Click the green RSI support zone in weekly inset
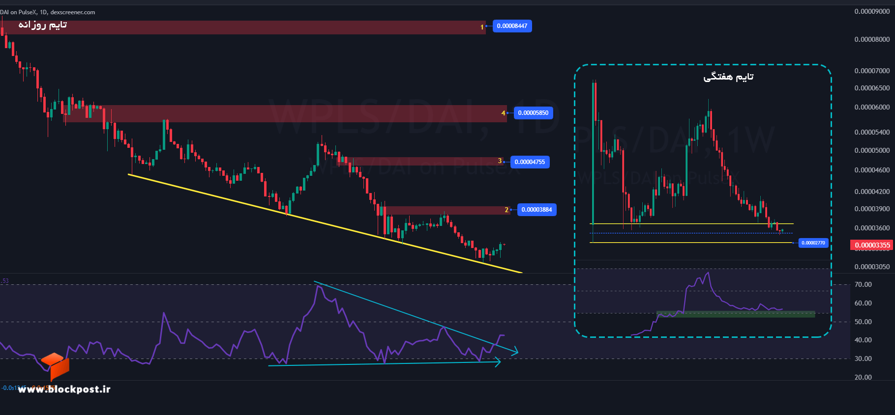Screen dimensions: 895x415 pos(736,314)
